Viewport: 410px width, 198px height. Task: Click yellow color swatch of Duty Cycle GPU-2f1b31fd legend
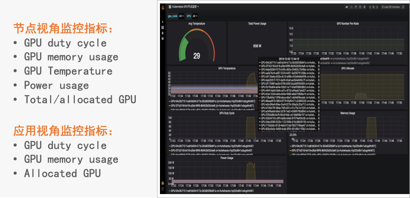pos(169,151)
